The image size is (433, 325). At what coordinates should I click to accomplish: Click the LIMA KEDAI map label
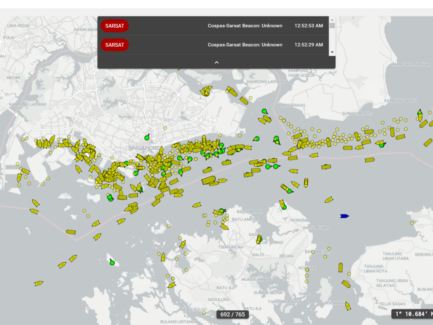[x=18, y=26]
